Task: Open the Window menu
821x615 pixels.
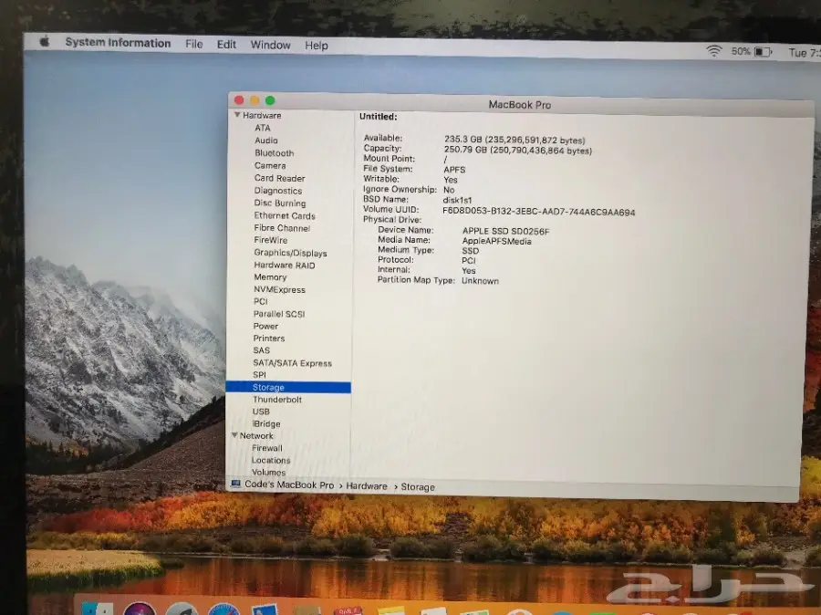Action: coord(270,45)
